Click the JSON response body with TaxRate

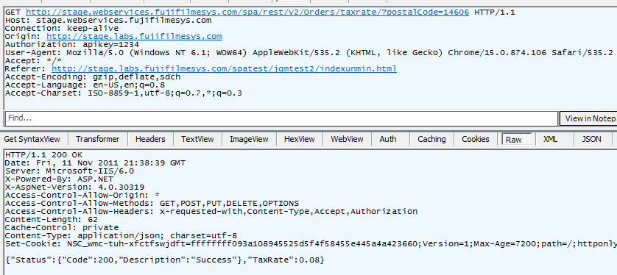(x=165, y=260)
